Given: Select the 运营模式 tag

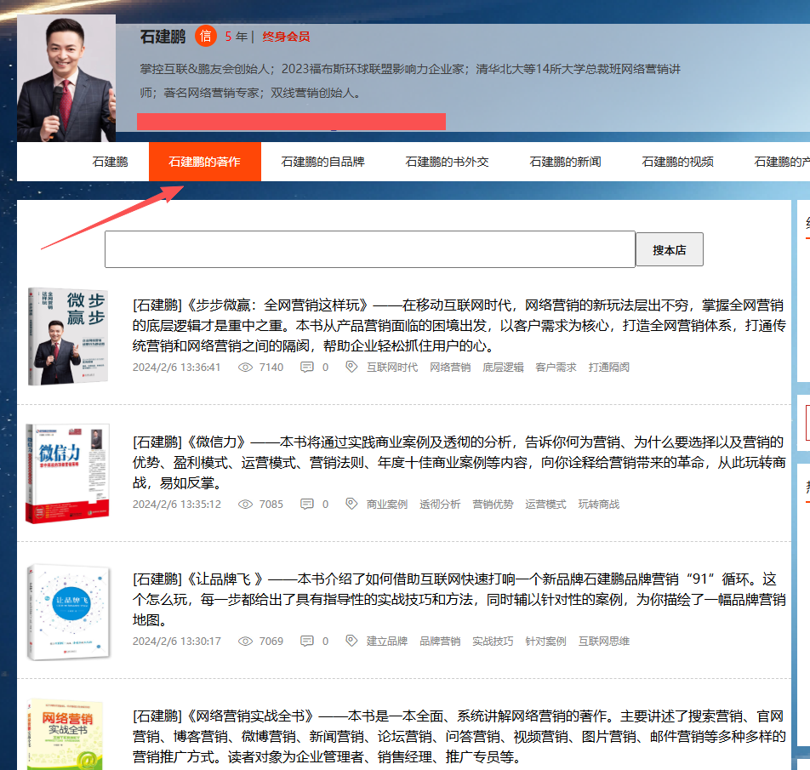Looking at the screenshot, I should [x=545, y=504].
